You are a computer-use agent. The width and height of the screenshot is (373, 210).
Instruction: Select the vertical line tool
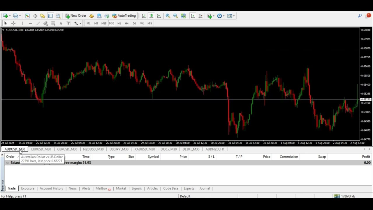click(22, 23)
